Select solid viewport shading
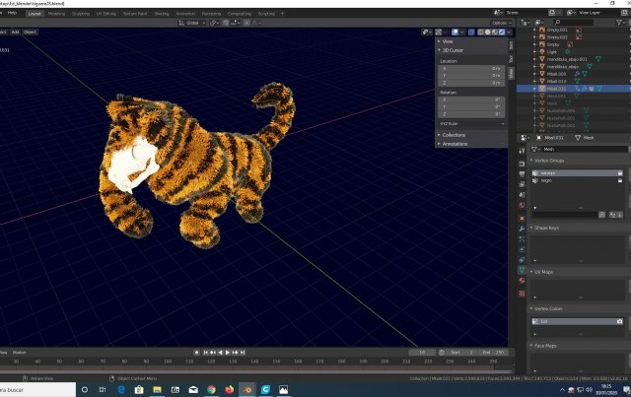 [488, 32]
